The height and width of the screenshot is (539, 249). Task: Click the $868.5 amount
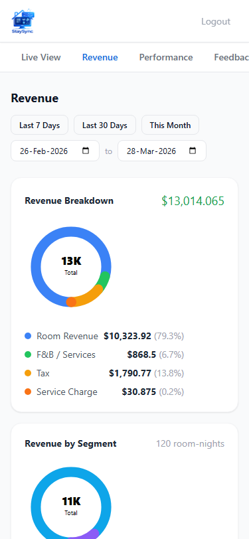click(141, 354)
